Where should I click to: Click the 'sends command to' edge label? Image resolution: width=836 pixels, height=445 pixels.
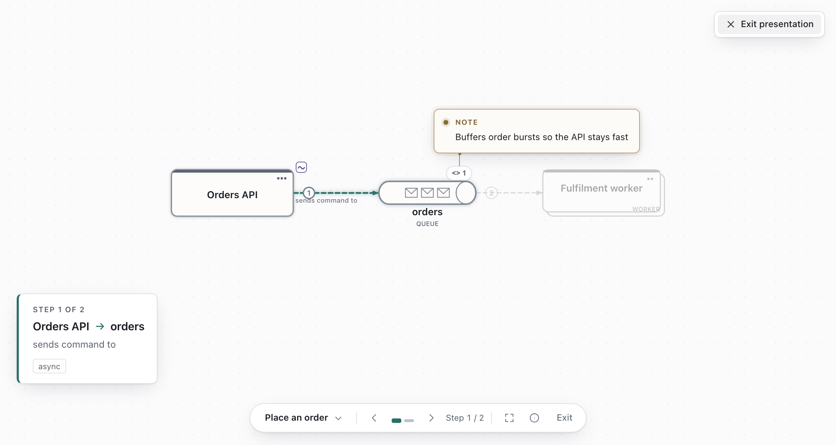point(326,201)
